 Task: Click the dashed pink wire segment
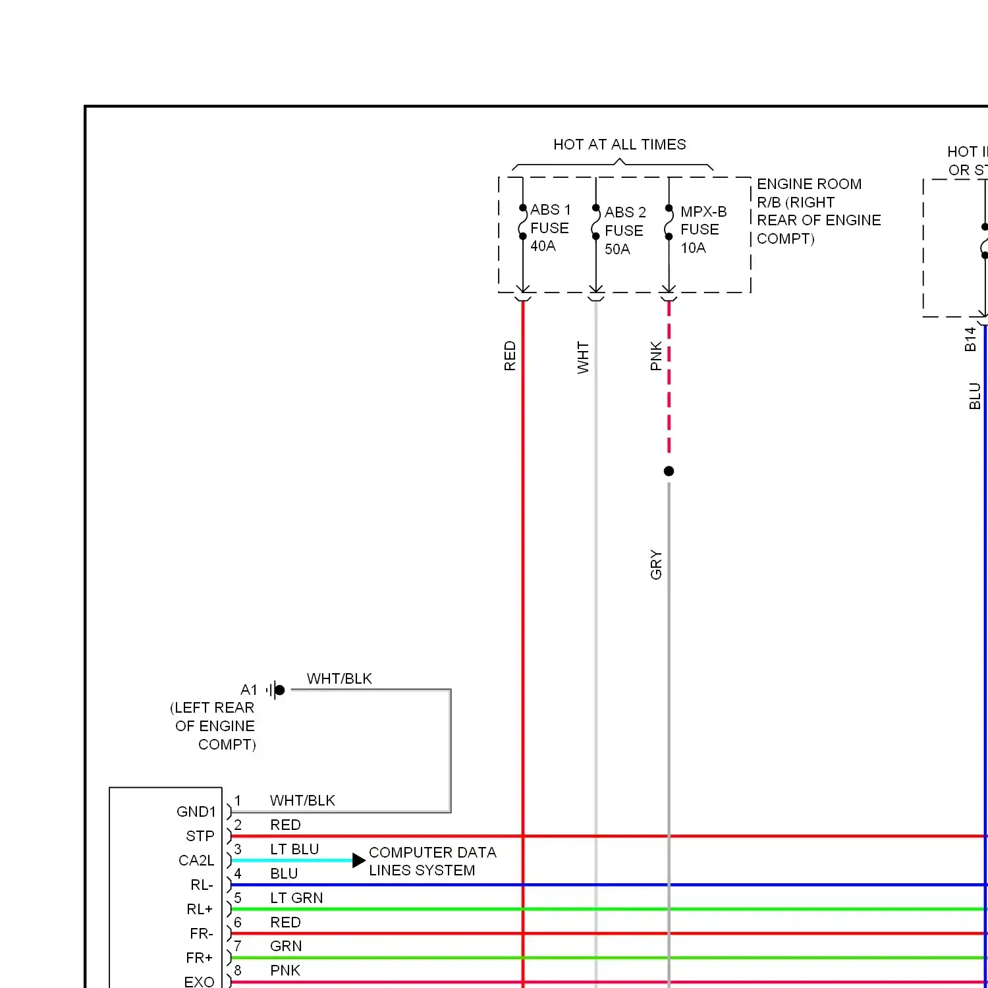pyautogui.click(x=669, y=377)
